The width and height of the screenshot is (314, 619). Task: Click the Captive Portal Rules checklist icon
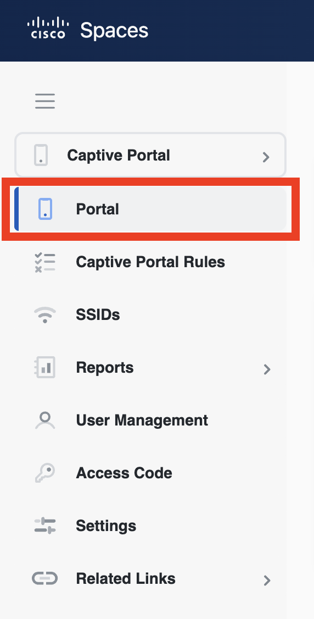(x=45, y=263)
